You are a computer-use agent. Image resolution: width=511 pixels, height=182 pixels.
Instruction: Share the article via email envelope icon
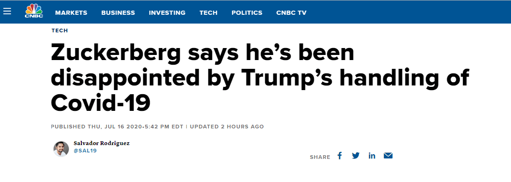pyautogui.click(x=388, y=156)
